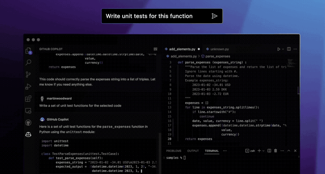The width and height of the screenshot is (325, 174).
Task: Click unsaved-changes dot on add_elements.py tab
Action: [x=199, y=49]
